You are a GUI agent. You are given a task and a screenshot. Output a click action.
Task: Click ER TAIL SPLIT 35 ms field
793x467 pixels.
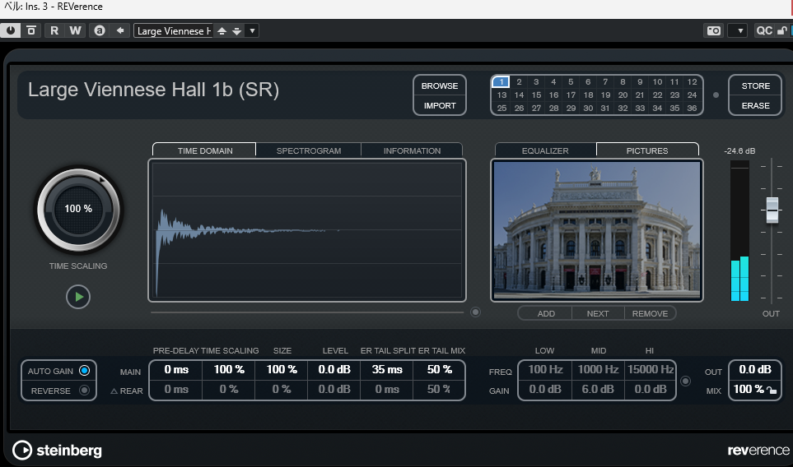tap(387, 369)
